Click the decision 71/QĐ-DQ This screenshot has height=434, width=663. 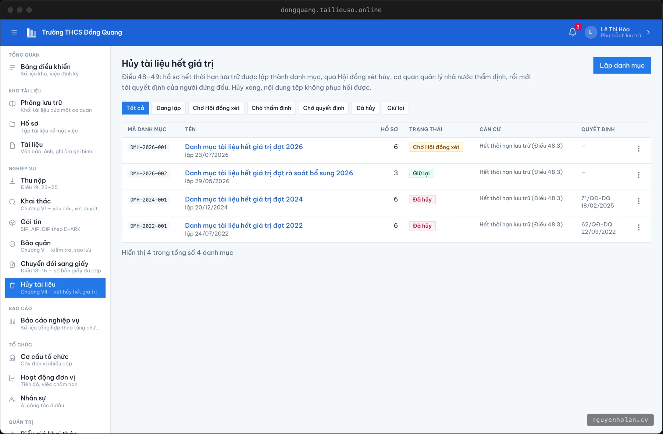[x=596, y=198]
